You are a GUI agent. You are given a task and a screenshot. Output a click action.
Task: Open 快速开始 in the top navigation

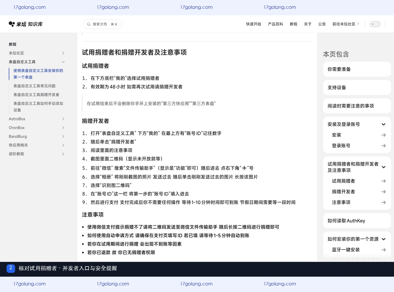click(x=254, y=24)
